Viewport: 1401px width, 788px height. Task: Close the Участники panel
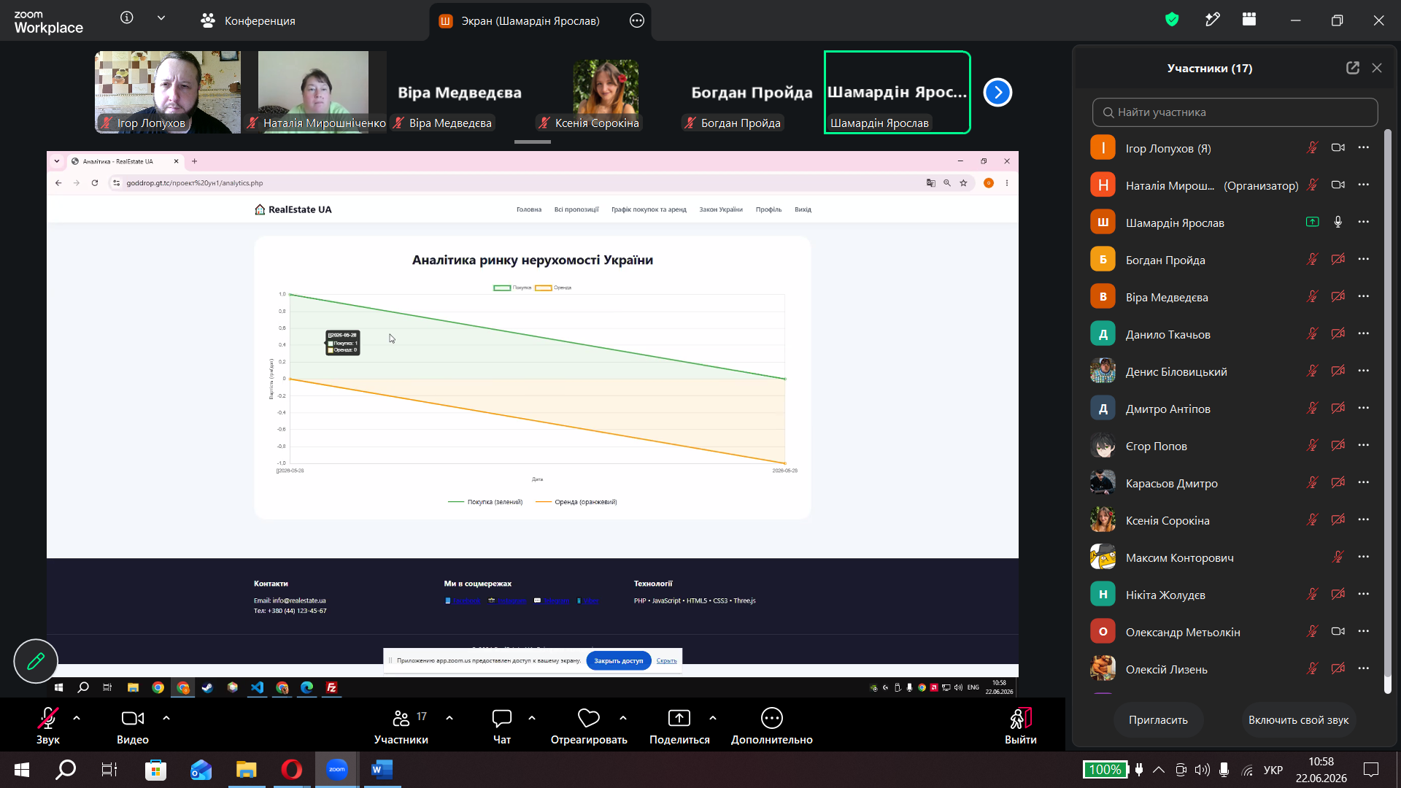click(1377, 68)
